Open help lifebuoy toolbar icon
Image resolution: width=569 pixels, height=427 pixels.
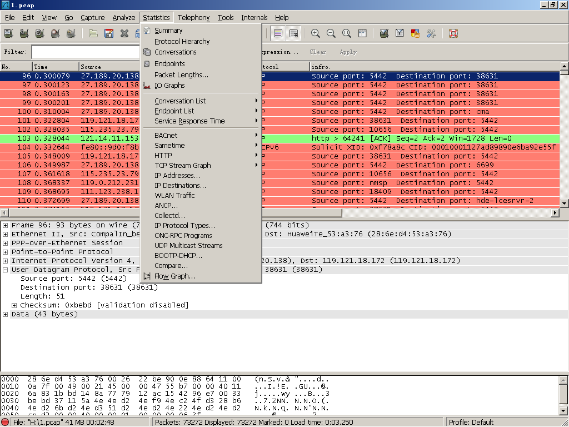pos(453,33)
